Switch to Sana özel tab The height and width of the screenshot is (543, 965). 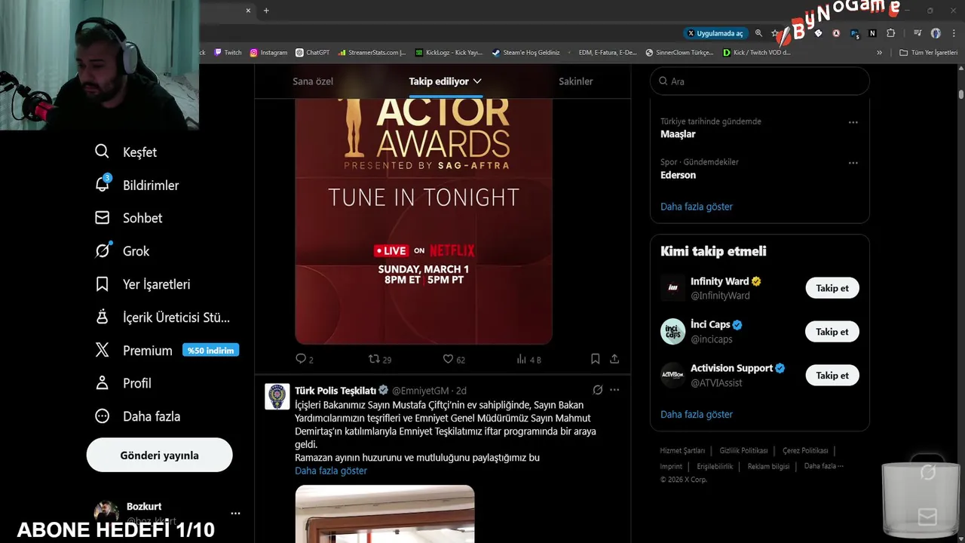coord(313,81)
